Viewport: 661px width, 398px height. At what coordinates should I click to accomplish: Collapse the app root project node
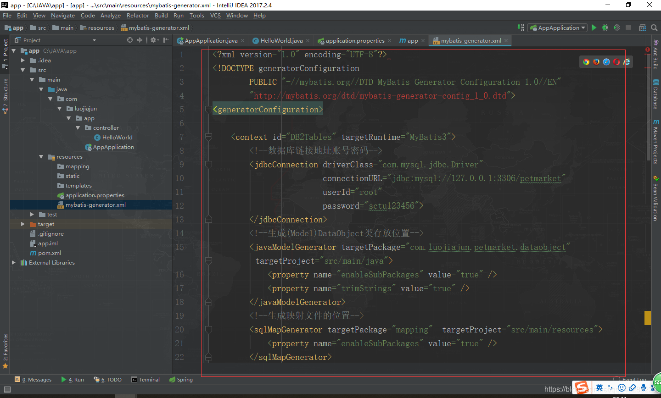[x=14, y=51]
